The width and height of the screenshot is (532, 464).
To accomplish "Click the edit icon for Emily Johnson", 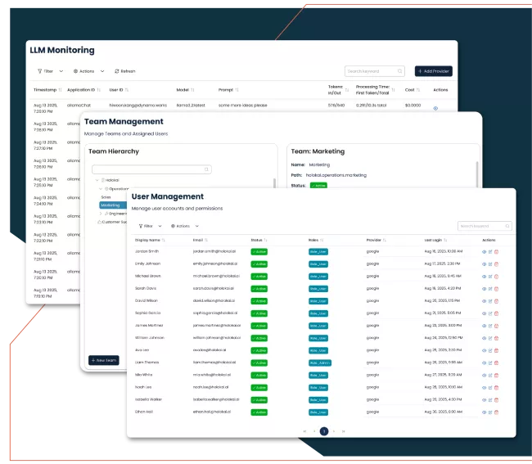I will 490,264.
